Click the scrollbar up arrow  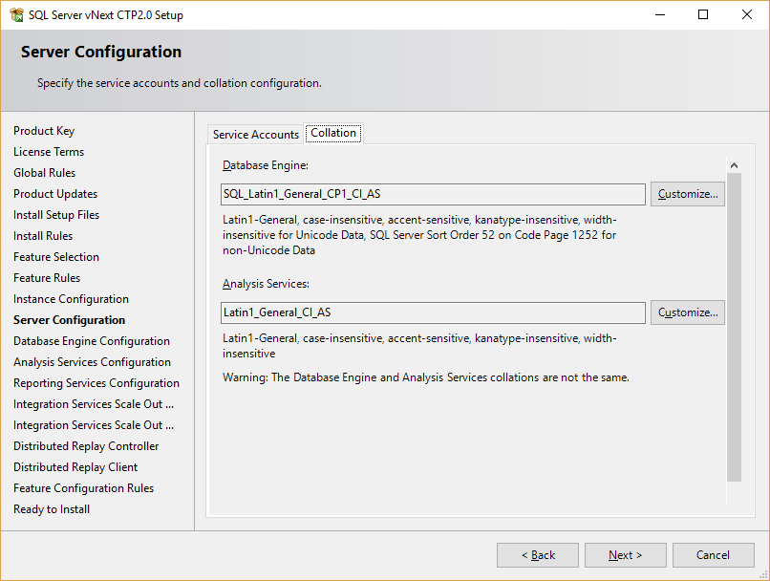(734, 165)
